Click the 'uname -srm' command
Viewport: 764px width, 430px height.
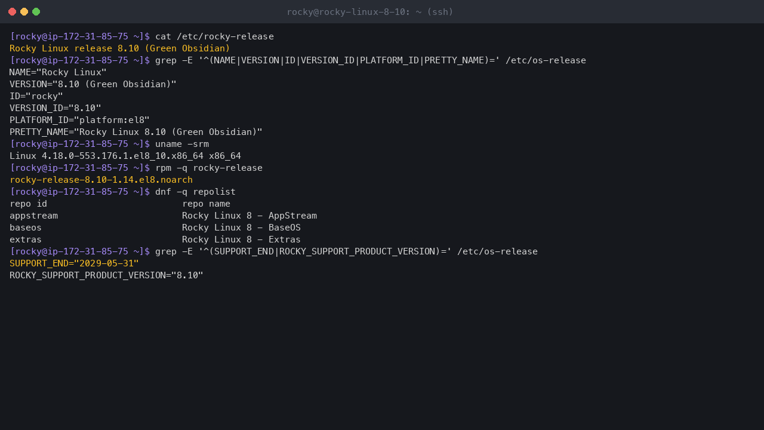(182, 144)
